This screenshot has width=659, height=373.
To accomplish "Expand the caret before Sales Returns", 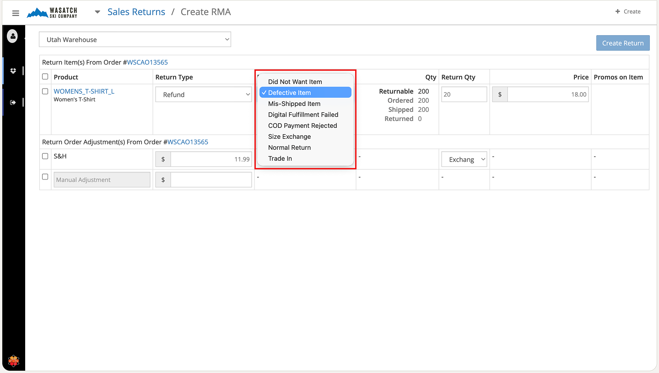I will pos(97,12).
